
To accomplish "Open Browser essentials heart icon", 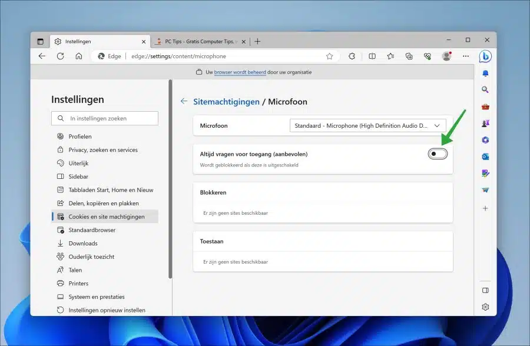I will point(428,56).
